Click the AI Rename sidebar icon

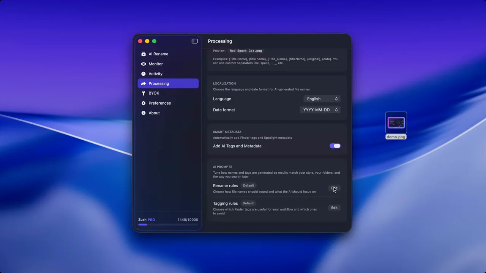coord(144,54)
